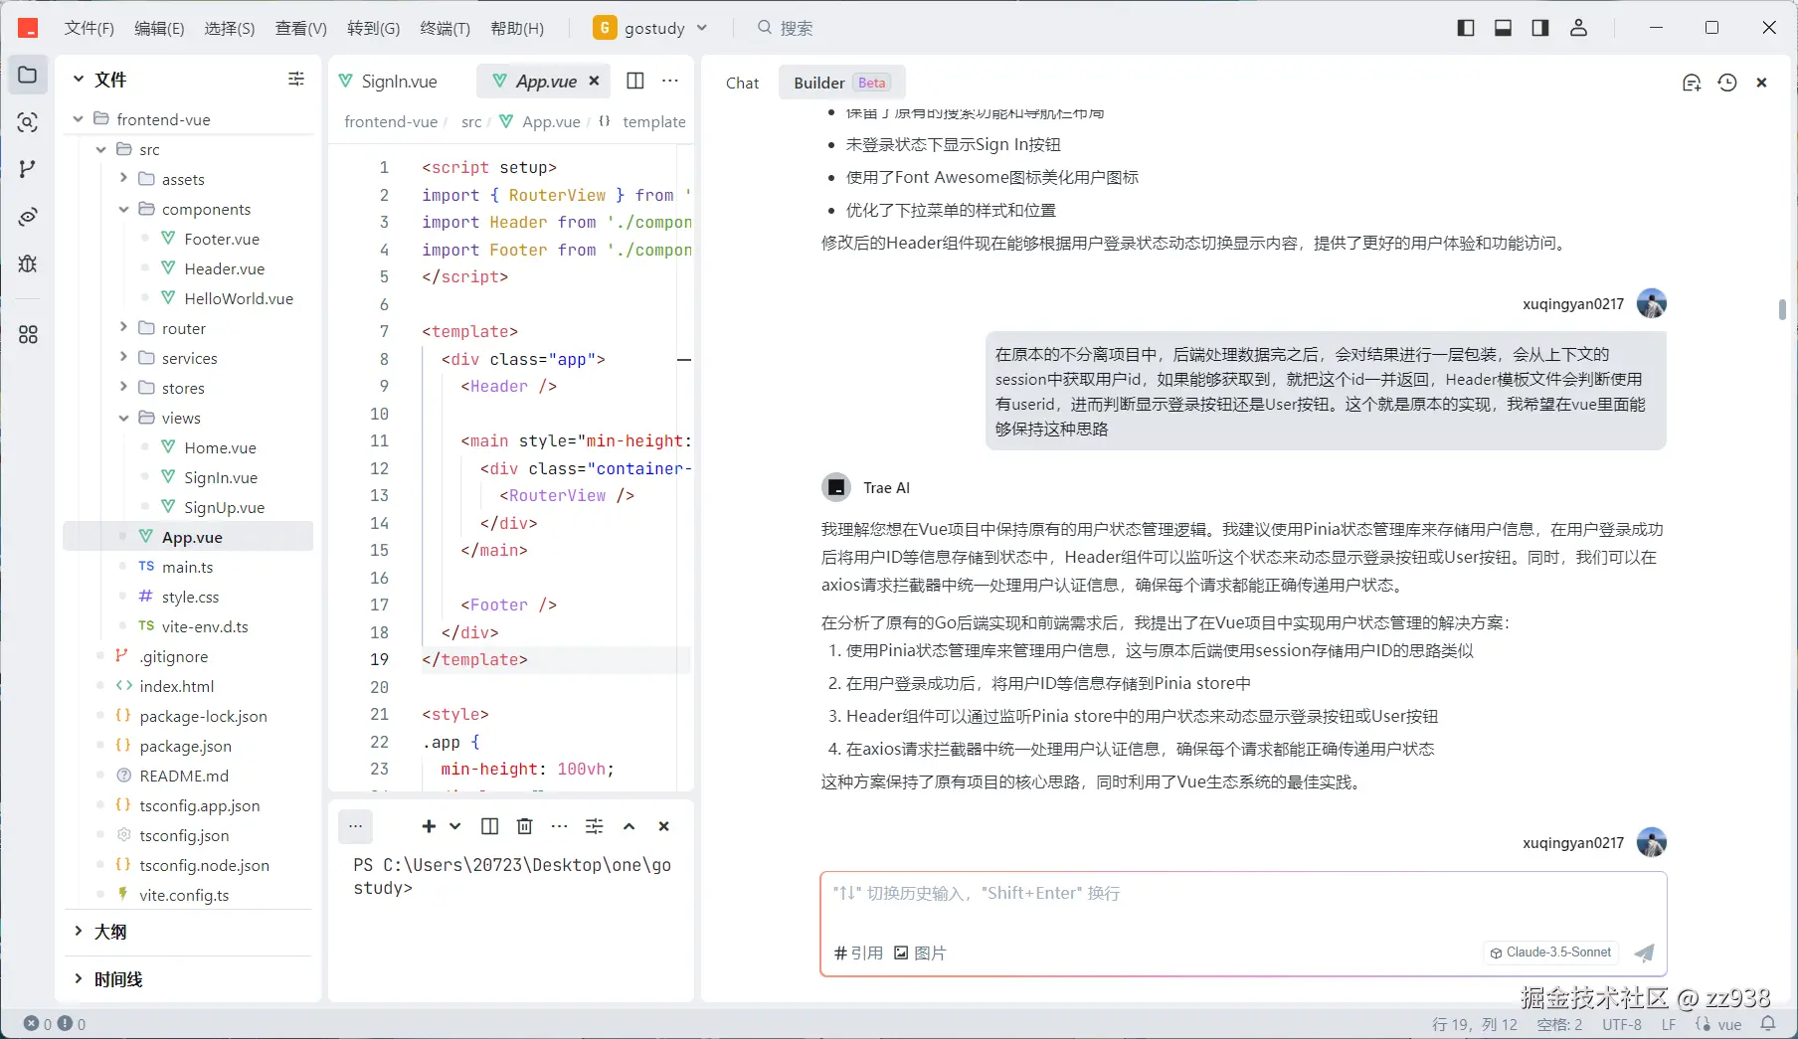Change the UTF-8 encoding in status bar
Screen dimensions: 1798x1039
(1622, 1024)
